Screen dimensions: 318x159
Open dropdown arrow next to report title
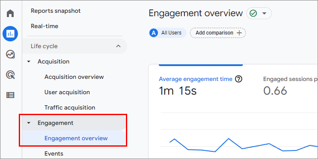264,13
